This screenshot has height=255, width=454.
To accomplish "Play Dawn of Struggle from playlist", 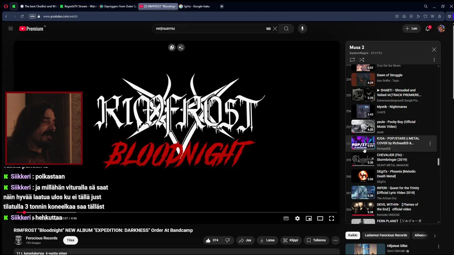I will click(391, 79).
